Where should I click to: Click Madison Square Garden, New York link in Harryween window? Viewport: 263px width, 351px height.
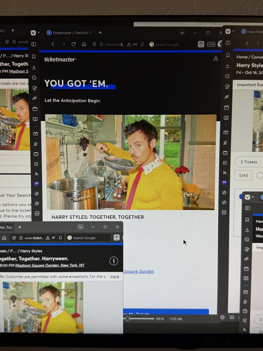[50, 265]
